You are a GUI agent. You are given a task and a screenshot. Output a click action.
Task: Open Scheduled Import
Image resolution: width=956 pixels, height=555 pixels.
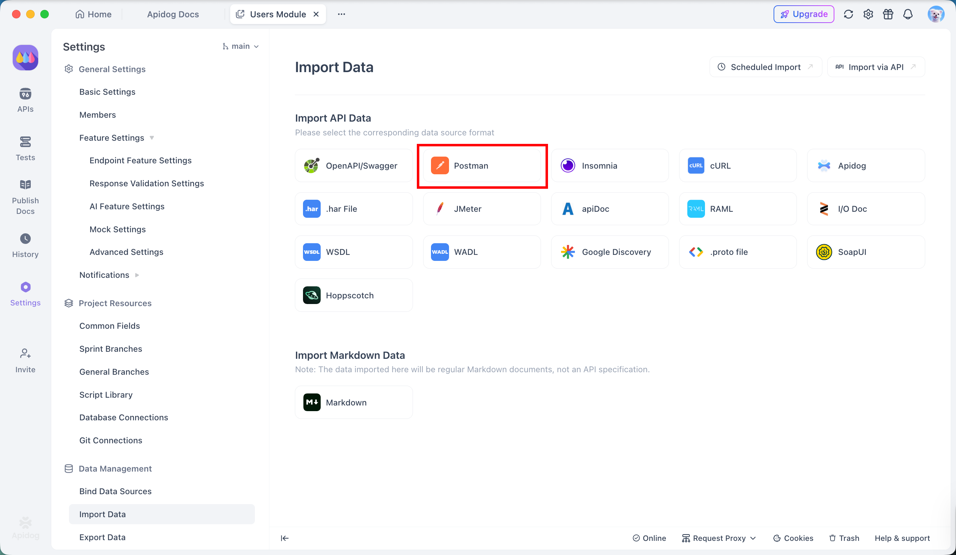click(765, 67)
